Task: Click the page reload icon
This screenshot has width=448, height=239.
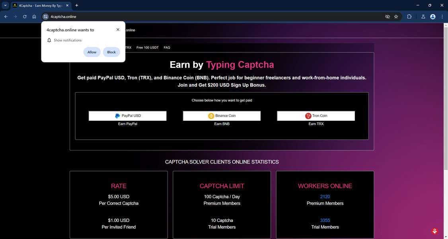Action: (x=24, y=17)
